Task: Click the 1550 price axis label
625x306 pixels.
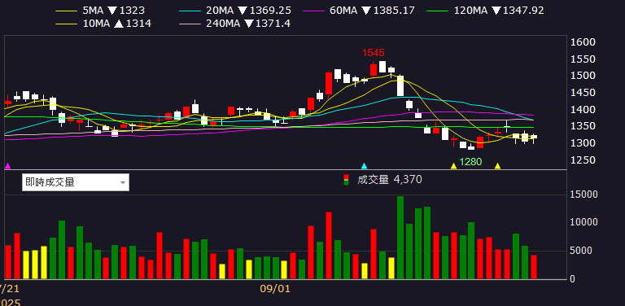Action: [583, 59]
